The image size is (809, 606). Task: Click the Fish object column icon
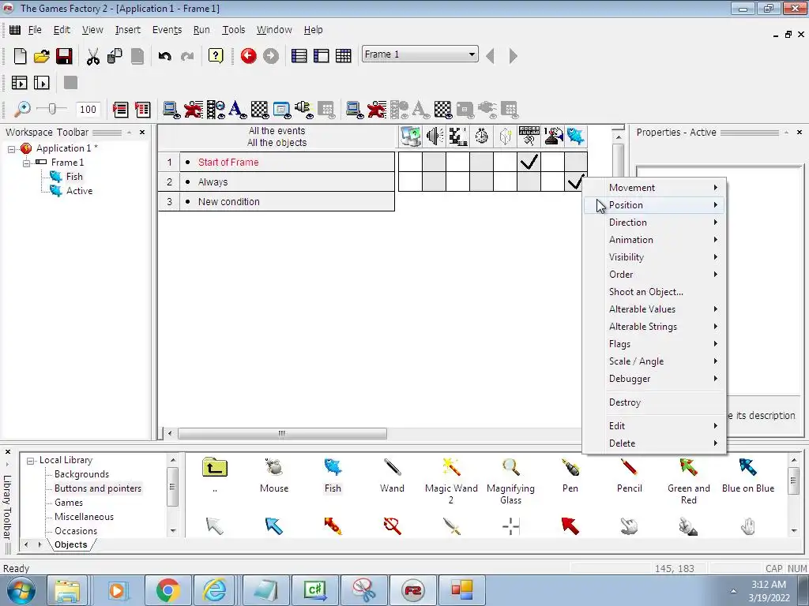[x=576, y=137]
